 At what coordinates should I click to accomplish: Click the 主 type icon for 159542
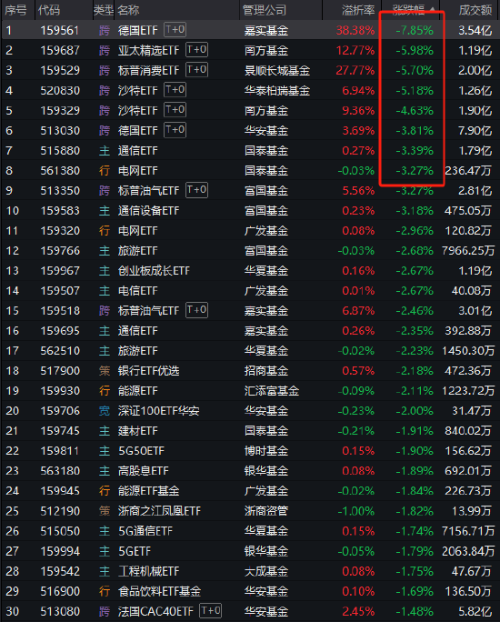tap(105, 571)
